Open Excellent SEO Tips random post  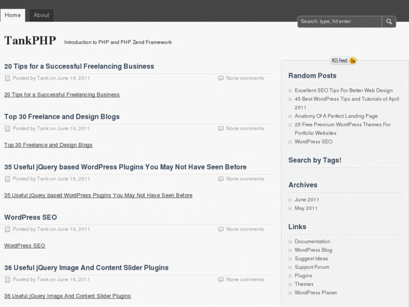click(343, 90)
